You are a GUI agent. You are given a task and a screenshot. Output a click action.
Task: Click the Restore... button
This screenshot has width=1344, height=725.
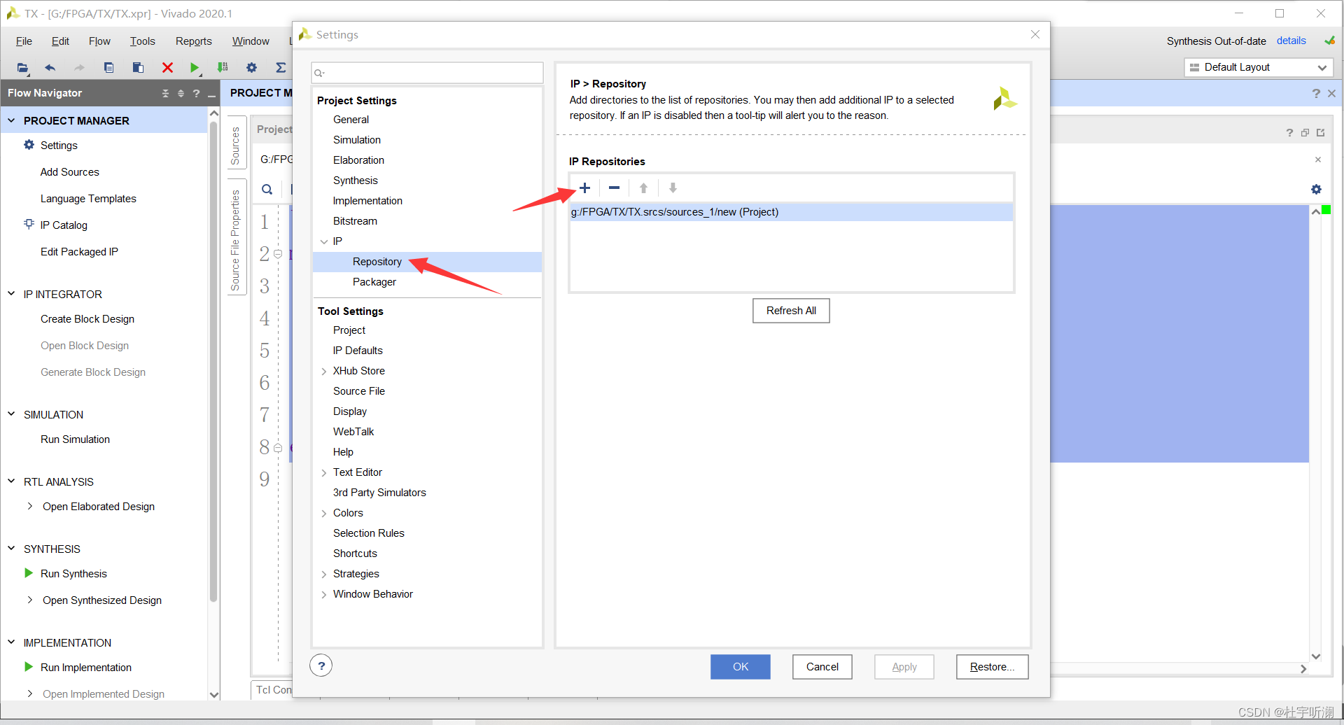coord(992,667)
